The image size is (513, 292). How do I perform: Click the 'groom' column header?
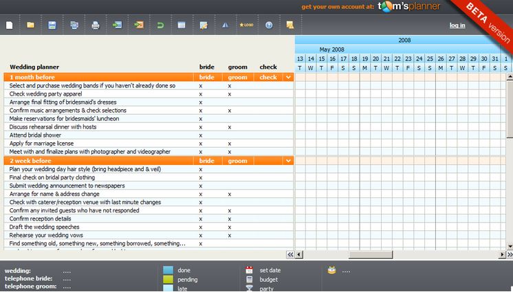coord(237,67)
